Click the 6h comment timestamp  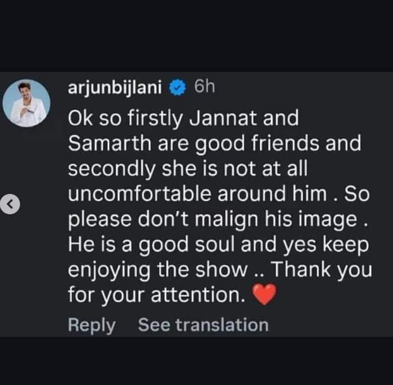point(203,88)
